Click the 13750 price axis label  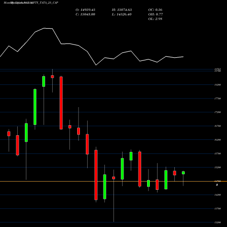coord(217,209)
